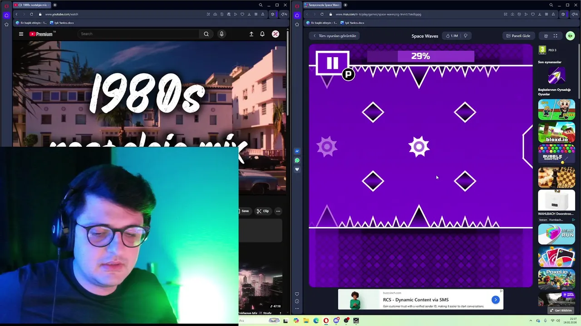581x326 pixels.
Task: Share the Space Waves game
Action: [546, 36]
